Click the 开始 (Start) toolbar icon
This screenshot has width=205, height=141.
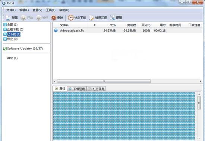tap(23, 18)
